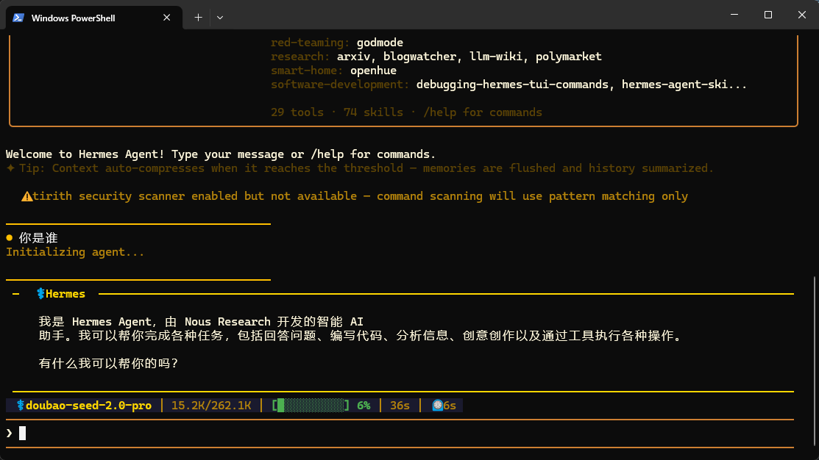
Task: Click the clock icon beside 6s
Action: [x=437, y=405]
